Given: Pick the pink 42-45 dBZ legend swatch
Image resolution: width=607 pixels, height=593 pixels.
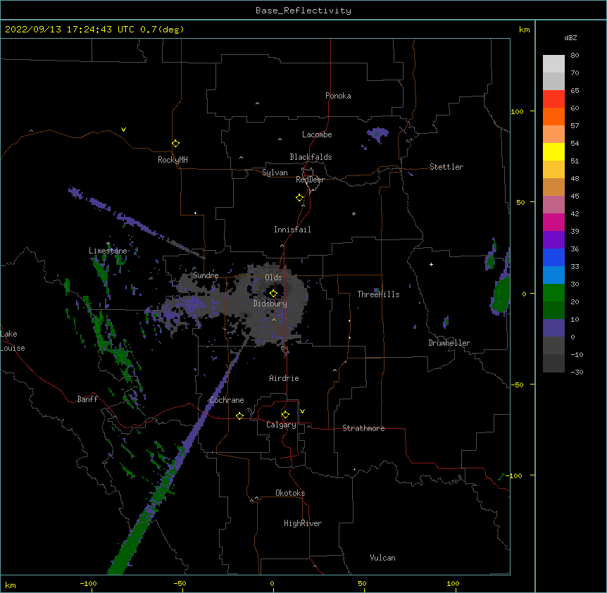Looking at the screenshot, I should click(553, 205).
